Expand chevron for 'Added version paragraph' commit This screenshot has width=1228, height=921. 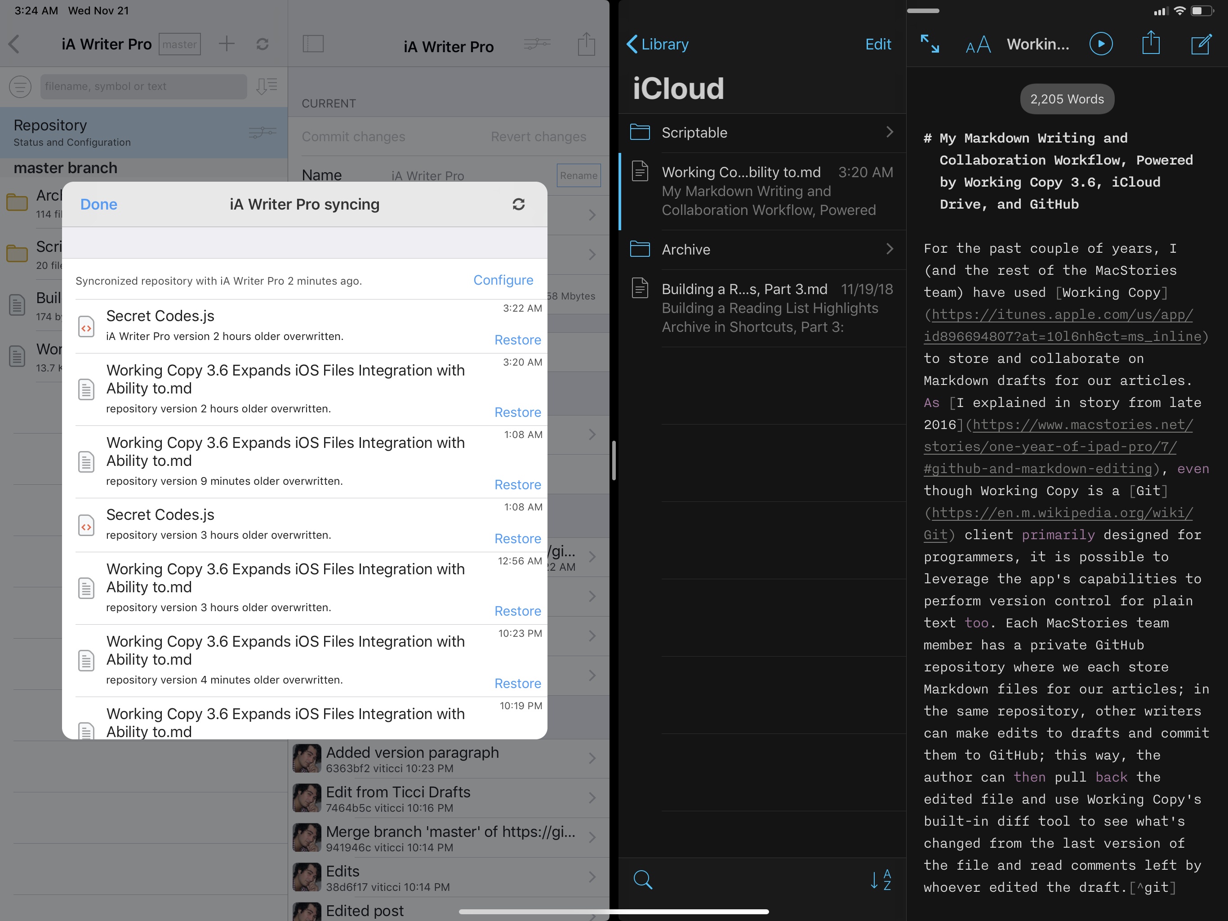coord(592,758)
